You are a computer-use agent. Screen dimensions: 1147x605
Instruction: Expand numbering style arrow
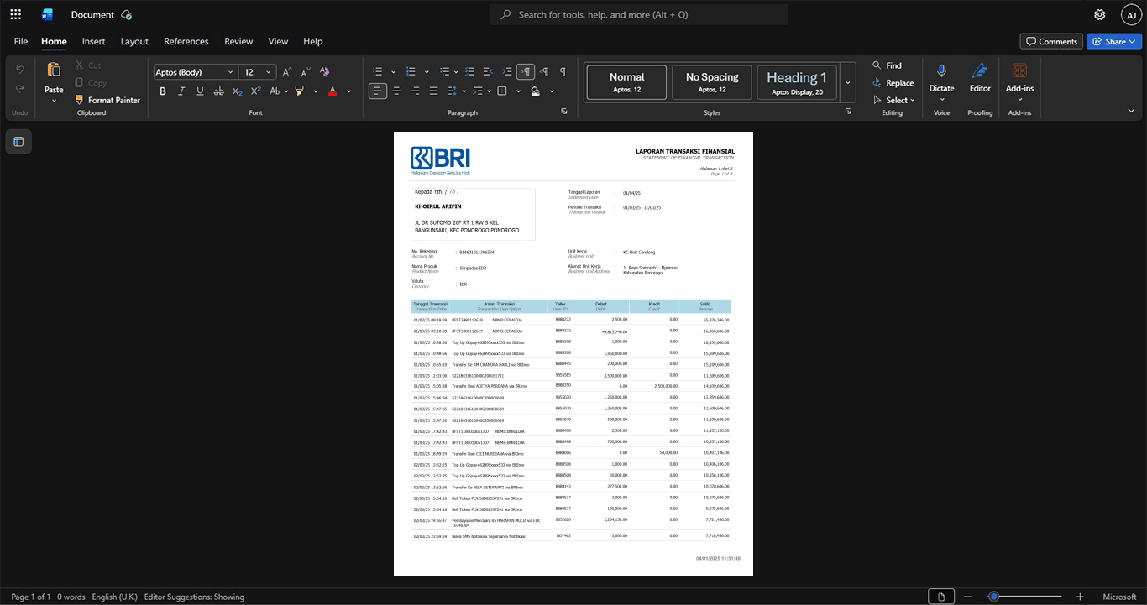point(427,72)
